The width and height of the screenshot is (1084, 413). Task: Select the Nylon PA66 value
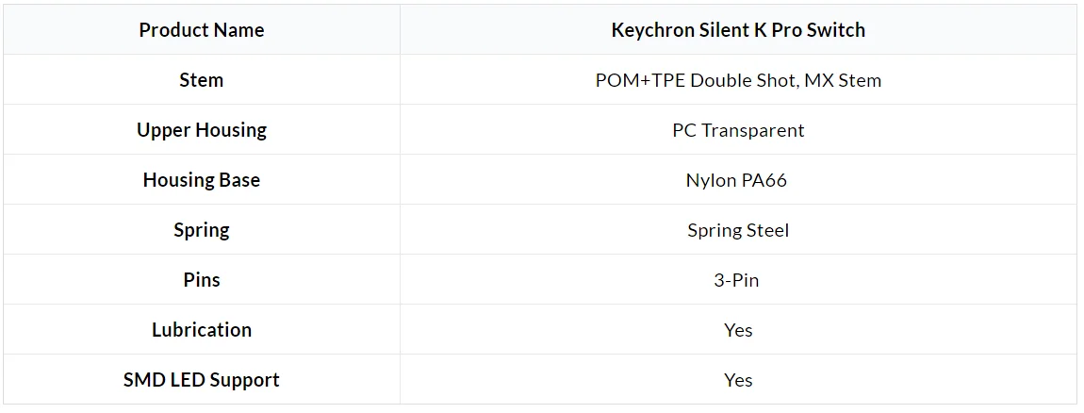pyautogui.click(x=736, y=180)
